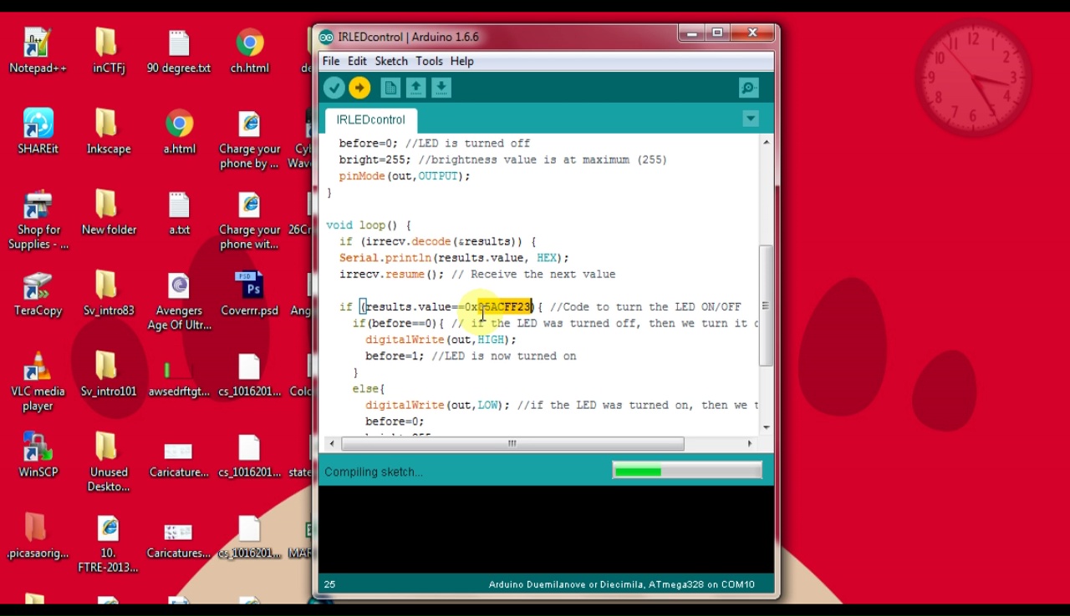Click 'digitalWrite(out,HIGH);' code line
This screenshot has width=1070, height=616.
(441, 340)
